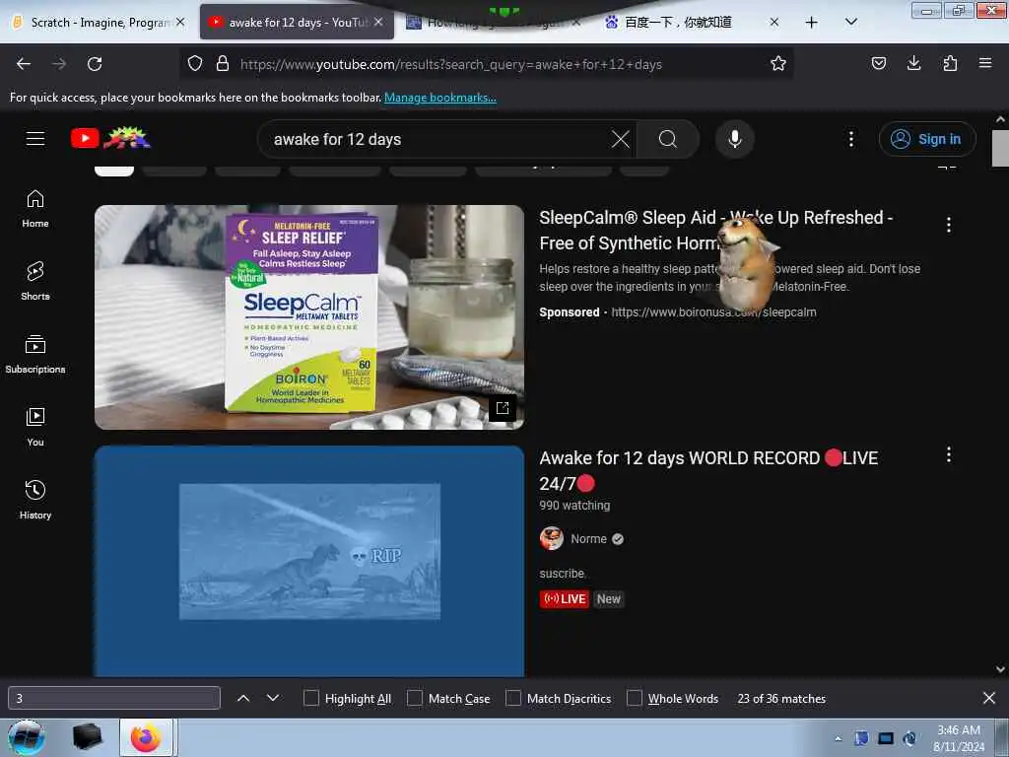Submit search with magnifier button
Image resolution: width=1009 pixels, height=757 pixels.
667,139
